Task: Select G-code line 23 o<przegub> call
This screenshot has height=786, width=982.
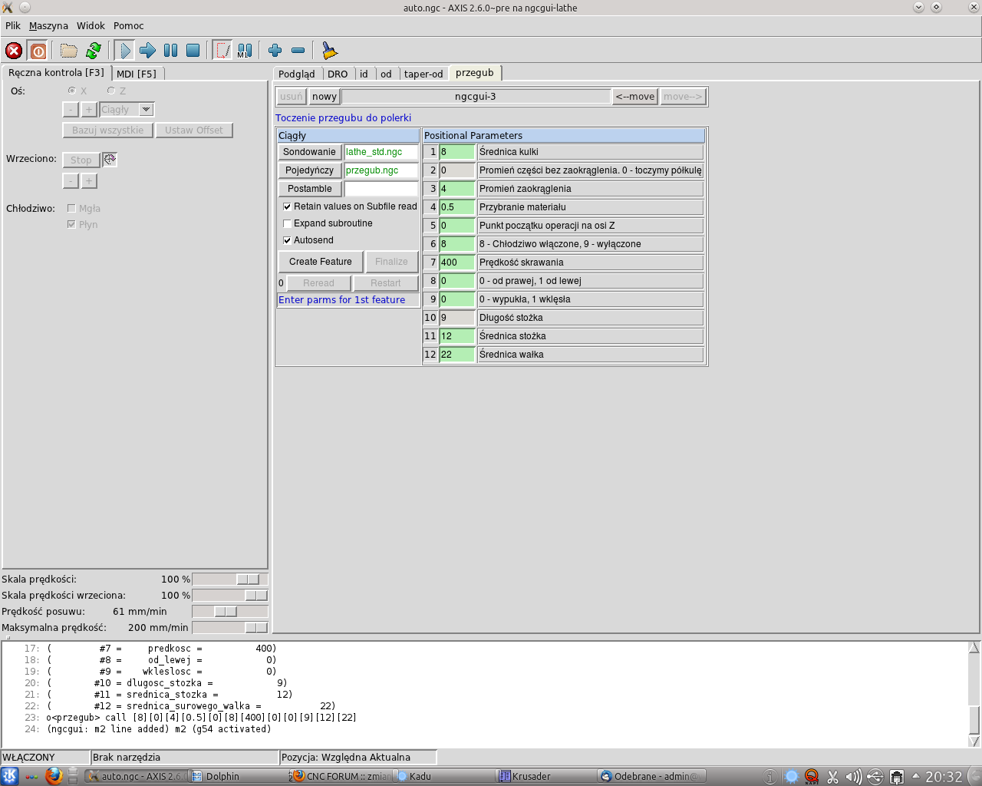Action: click(x=202, y=718)
